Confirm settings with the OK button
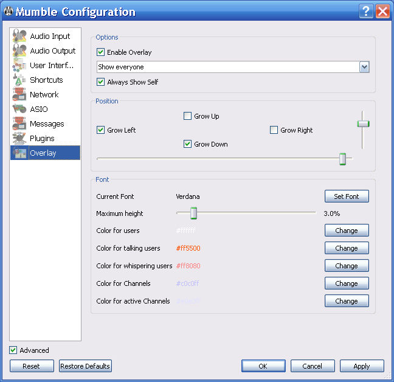 [263, 366]
